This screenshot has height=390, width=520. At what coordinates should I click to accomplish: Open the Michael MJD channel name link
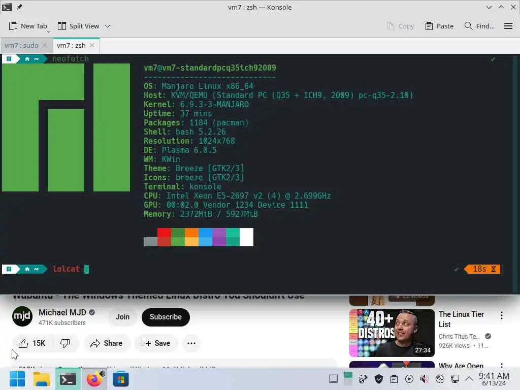[62, 312]
